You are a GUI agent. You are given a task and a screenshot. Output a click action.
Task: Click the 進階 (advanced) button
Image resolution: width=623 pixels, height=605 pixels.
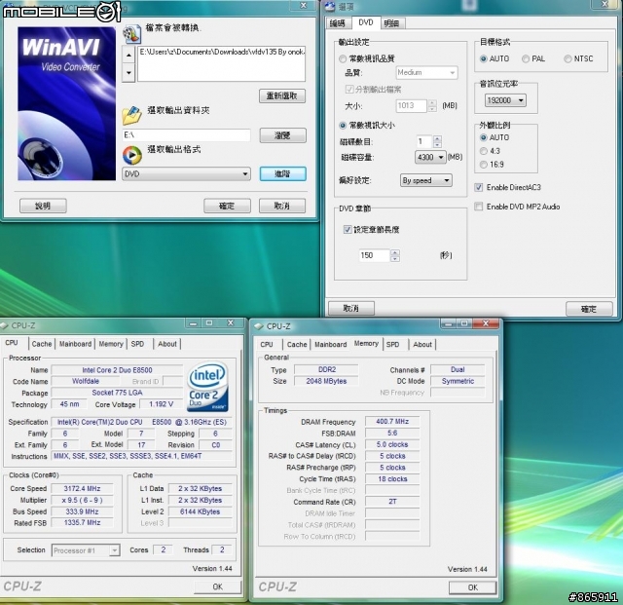coord(282,173)
